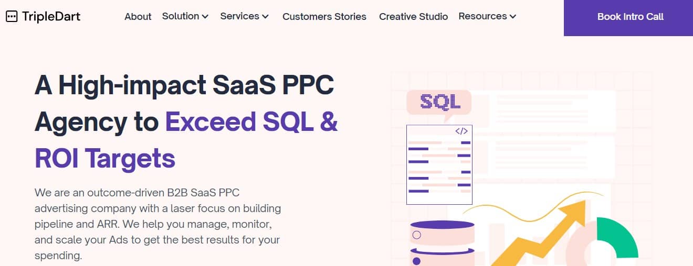The height and width of the screenshot is (266, 693).
Task: Click the code document illustration
Action: pyautogui.click(x=439, y=164)
